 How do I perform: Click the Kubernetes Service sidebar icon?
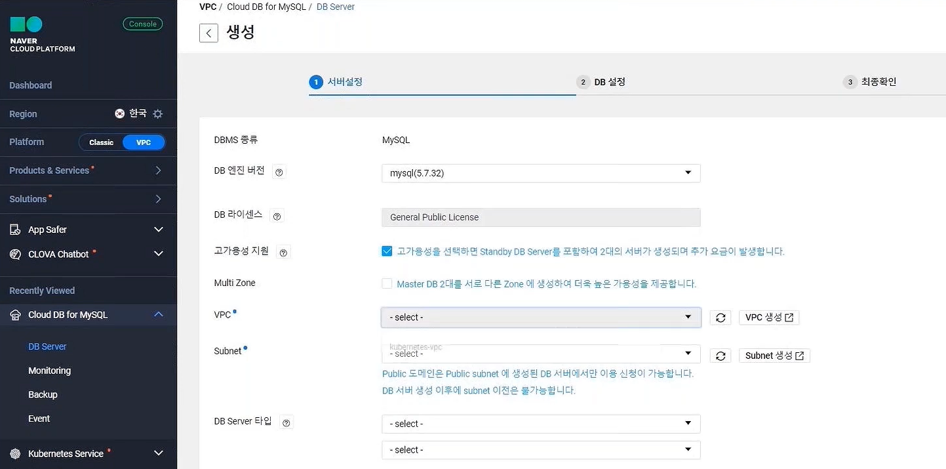coord(15,453)
